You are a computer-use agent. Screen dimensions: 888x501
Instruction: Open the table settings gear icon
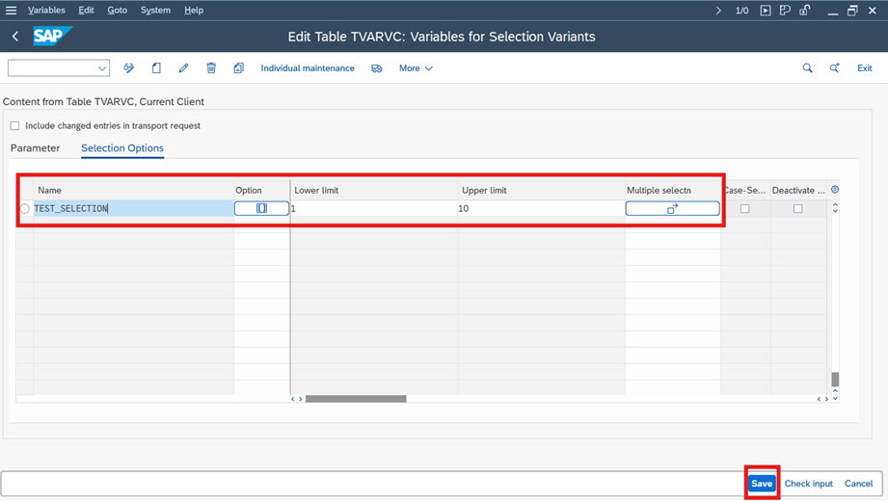coord(835,190)
